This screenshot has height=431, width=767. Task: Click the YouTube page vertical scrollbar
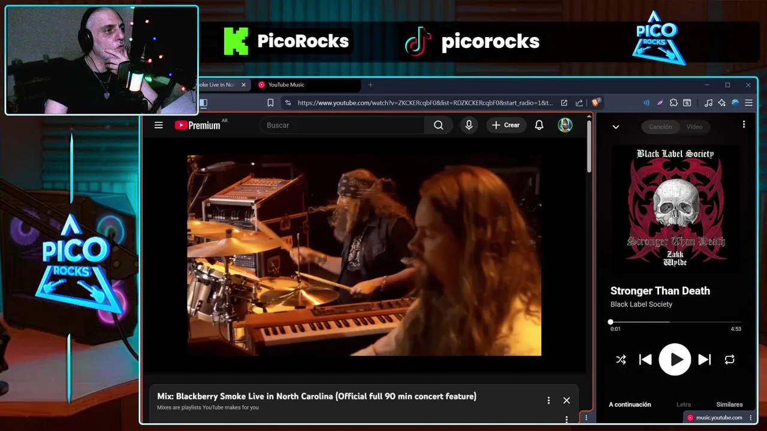tap(589, 147)
